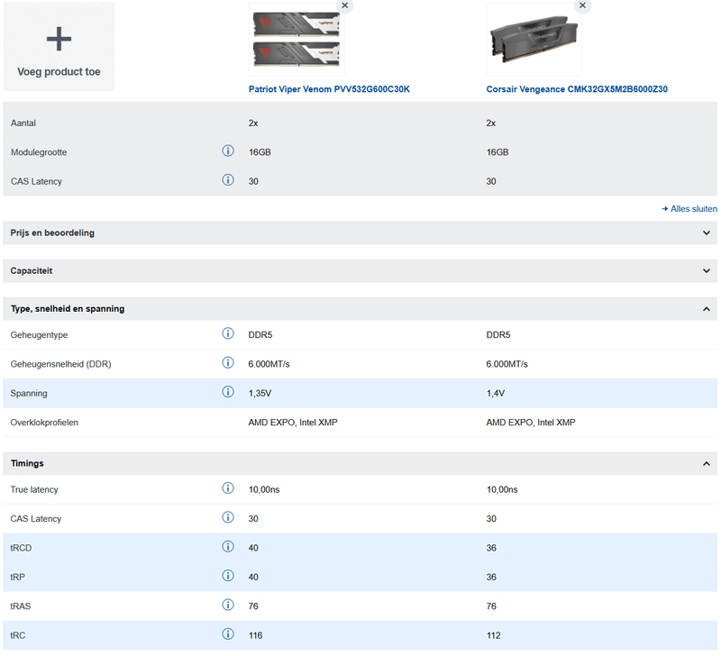Collapse Type, snelheid en spanning section
Viewport: 721px width, 656px height.
pos(360,309)
